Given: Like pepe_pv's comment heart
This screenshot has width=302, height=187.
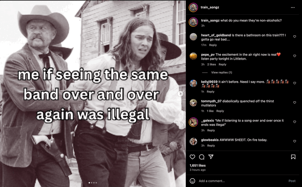Looking at the screenshot, I should click(294, 56).
